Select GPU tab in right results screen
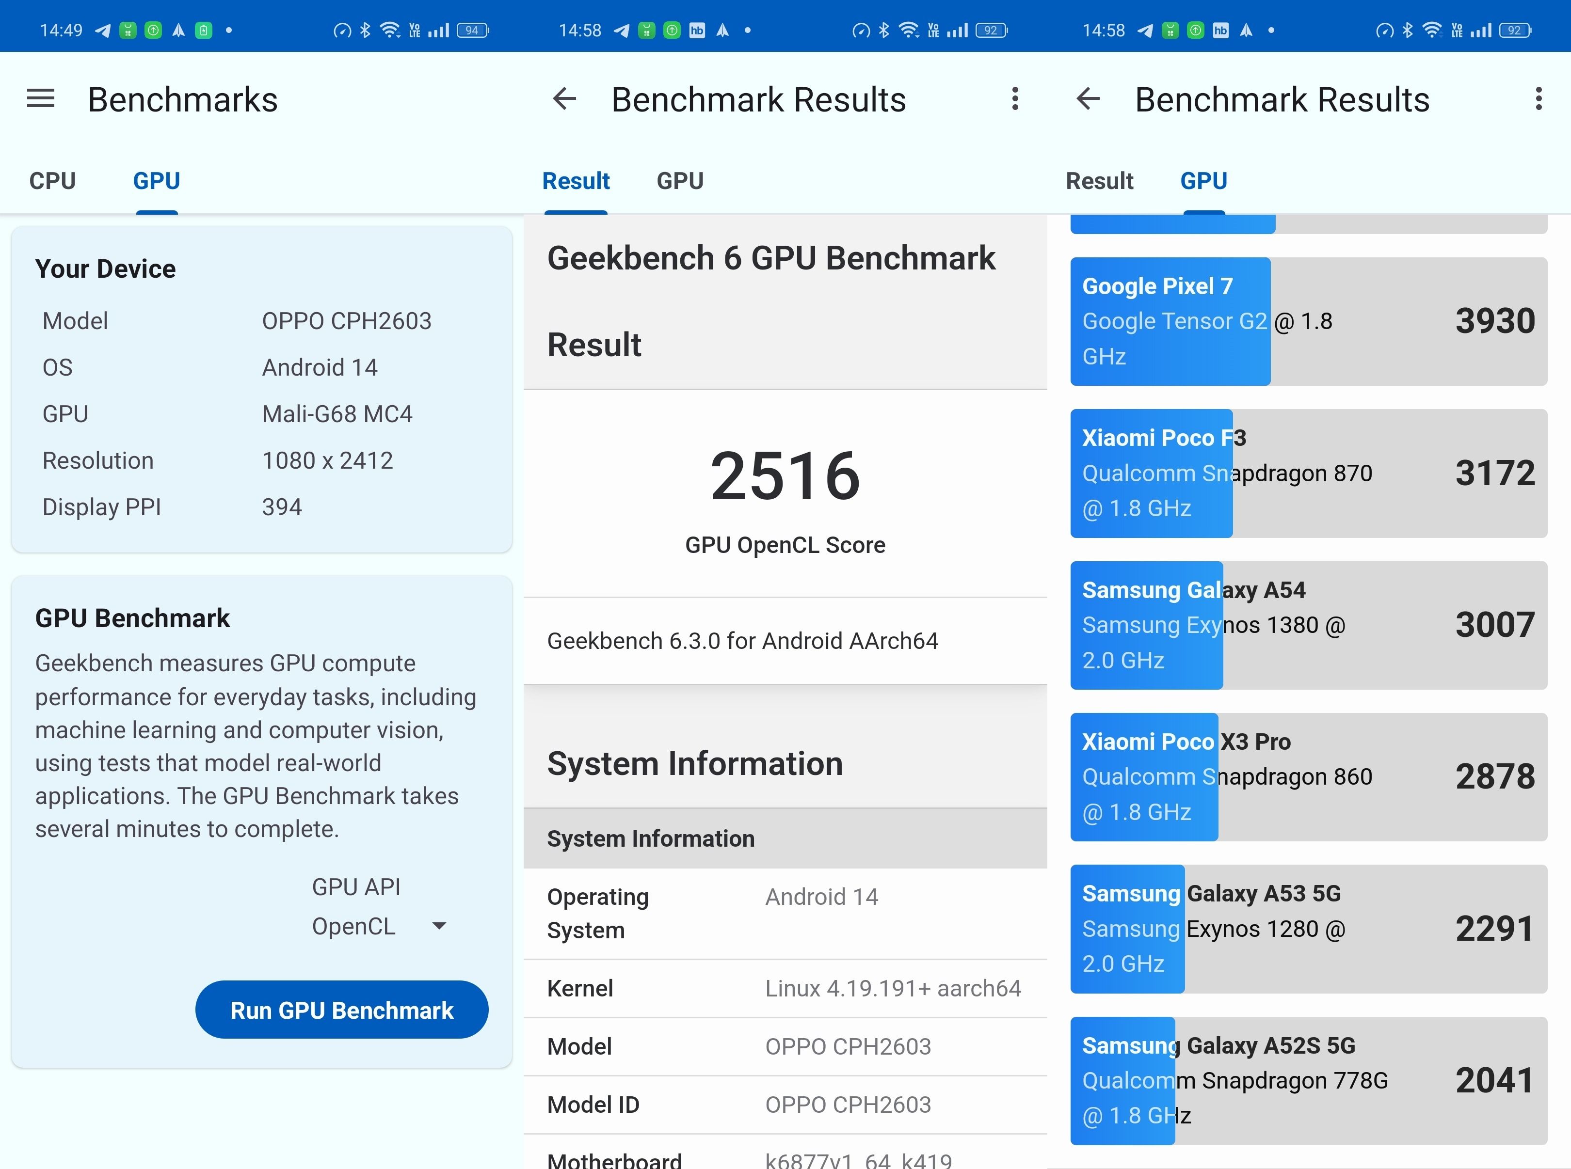1571x1169 pixels. tap(1203, 181)
